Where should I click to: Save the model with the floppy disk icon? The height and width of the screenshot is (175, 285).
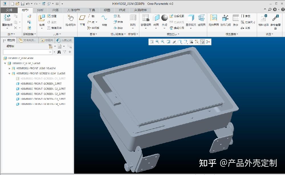pos(23,4)
